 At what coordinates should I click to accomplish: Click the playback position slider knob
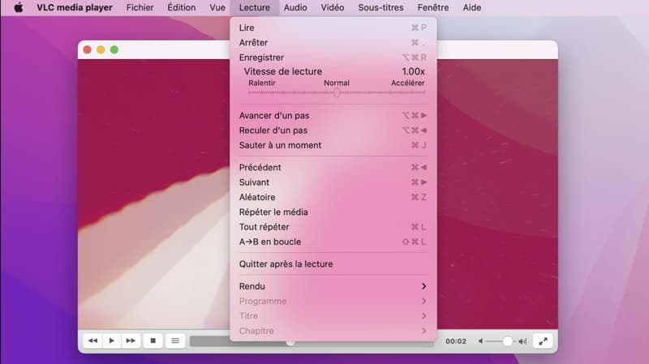click(290, 342)
